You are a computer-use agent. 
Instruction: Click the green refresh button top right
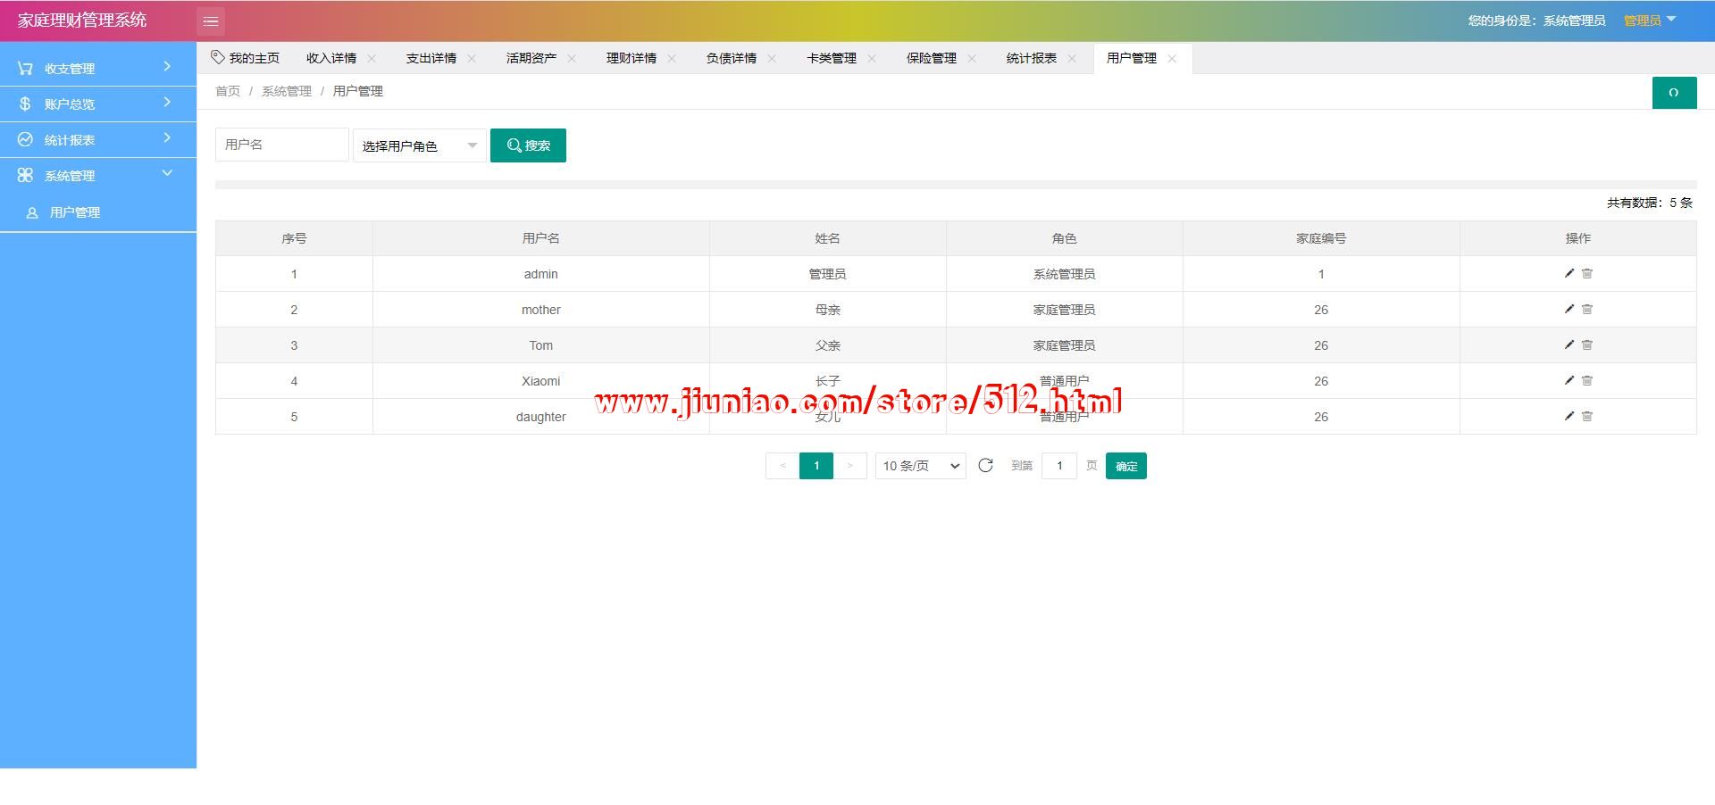[x=1674, y=93]
